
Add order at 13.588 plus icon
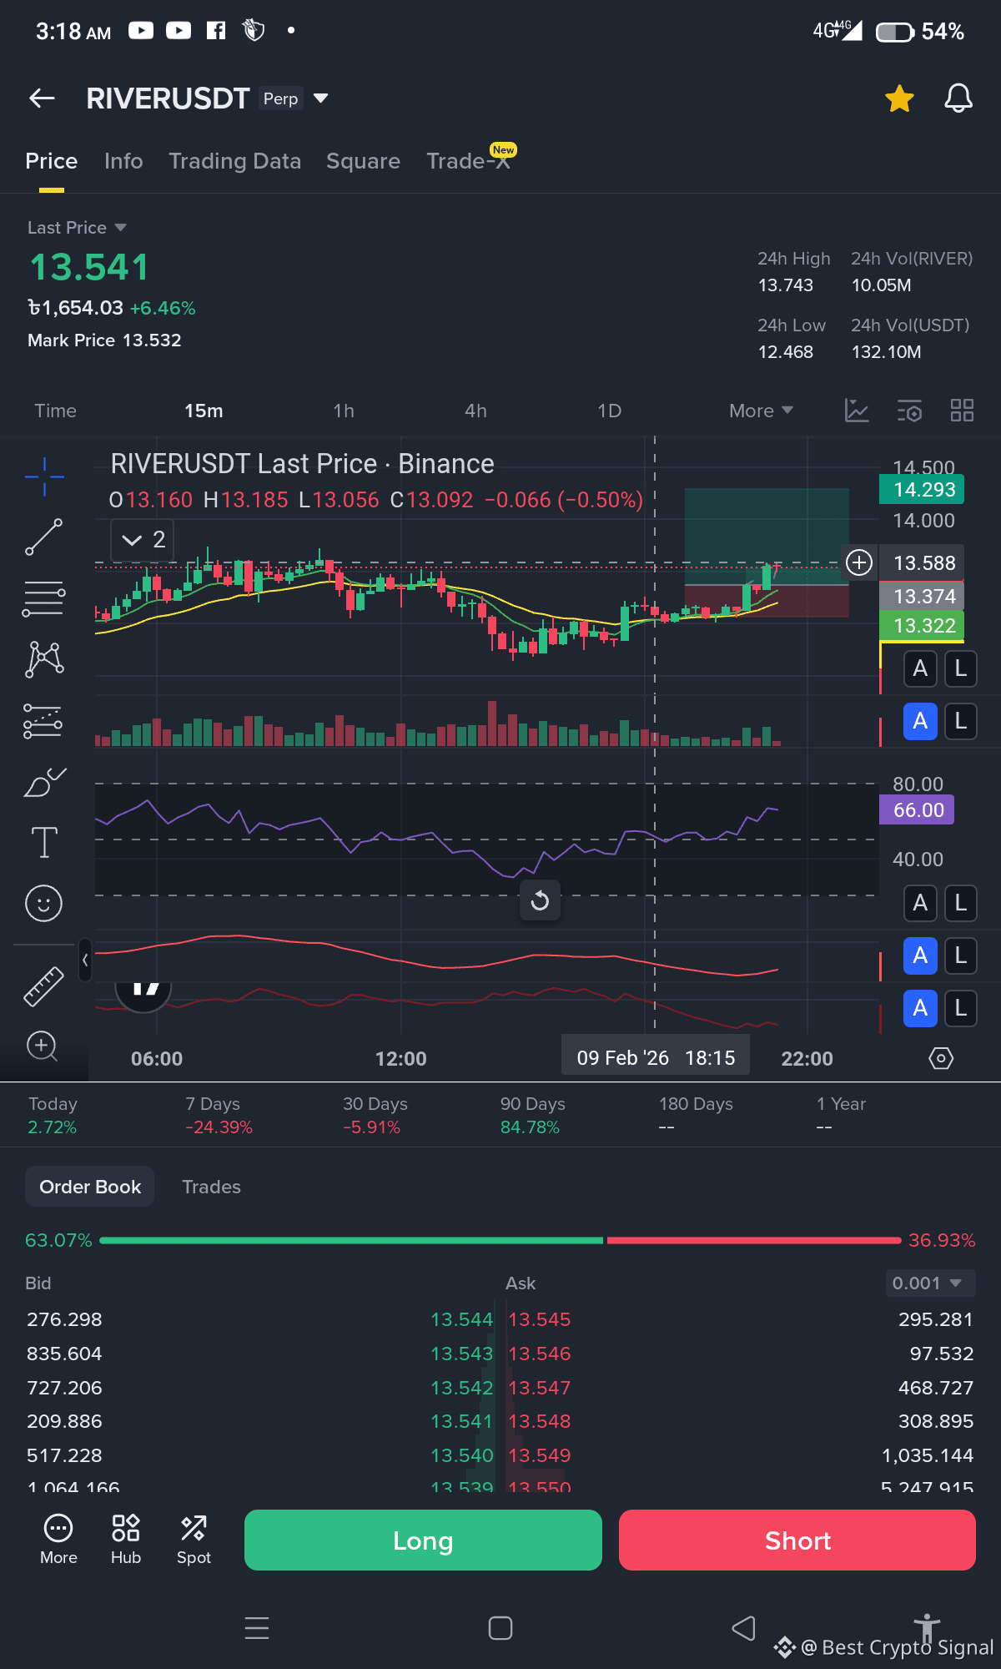pos(859,562)
